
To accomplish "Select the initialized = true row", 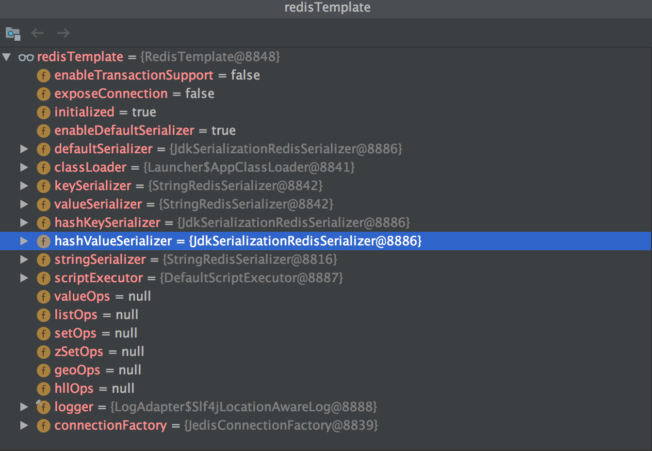I will click(x=326, y=112).
